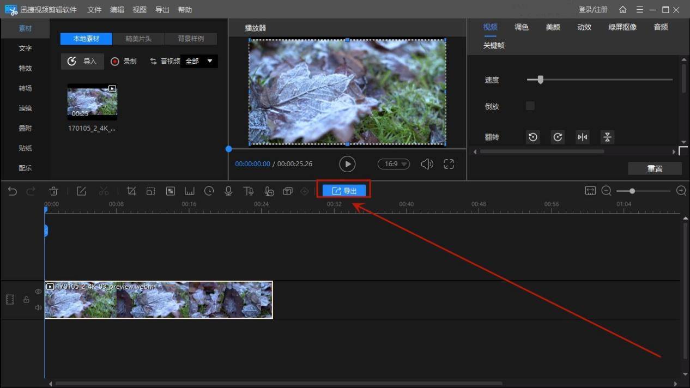Open the 全部 media filter dropdown

(199, 62)
